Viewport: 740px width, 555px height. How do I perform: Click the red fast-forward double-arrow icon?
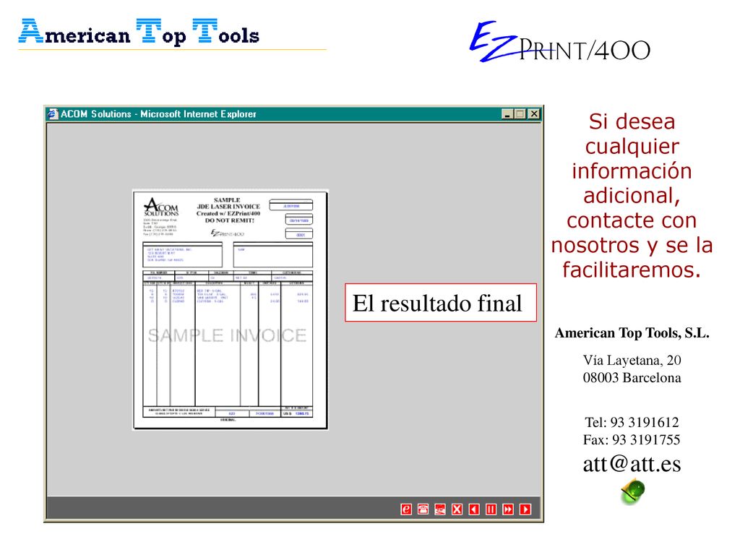coord(508,509)
